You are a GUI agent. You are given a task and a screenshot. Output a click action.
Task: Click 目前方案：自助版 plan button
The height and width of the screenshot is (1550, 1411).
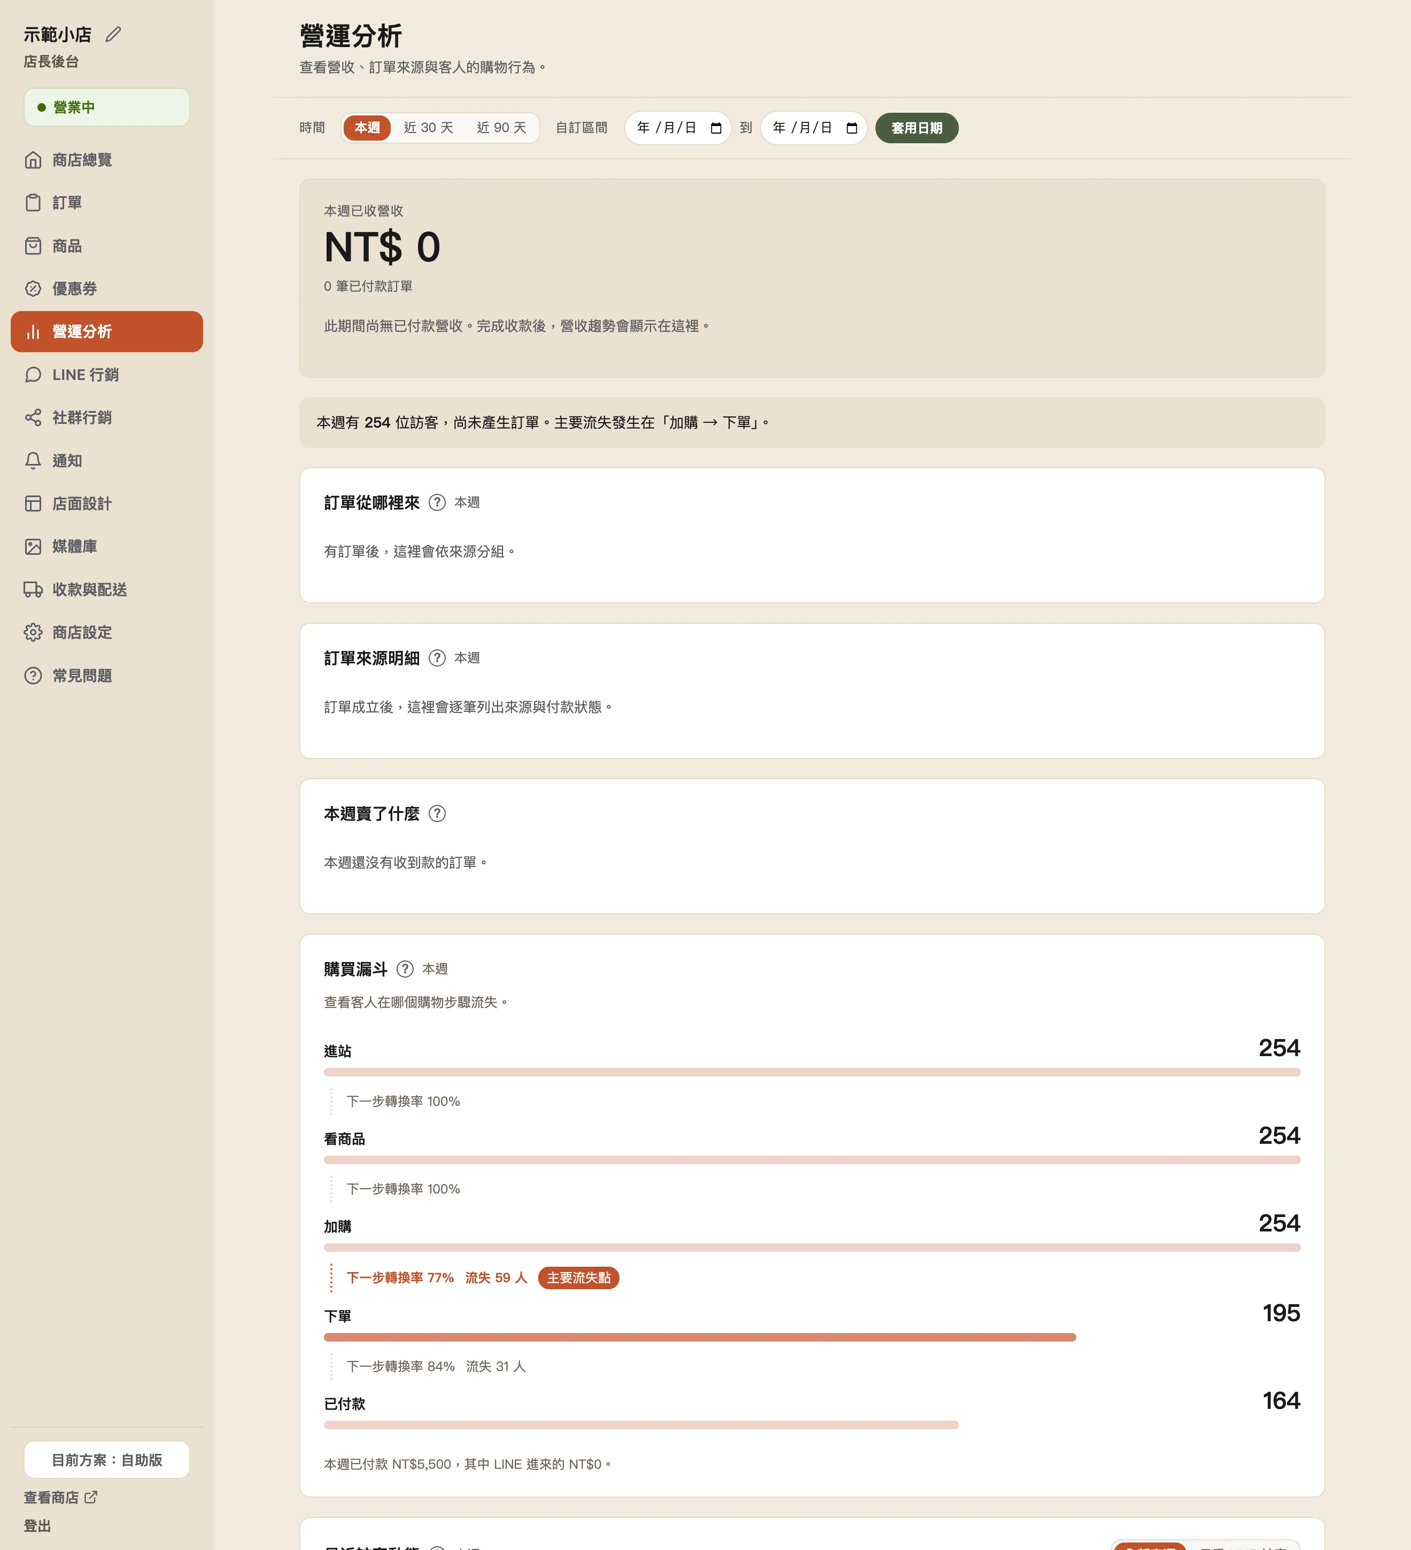(107, 1460)
